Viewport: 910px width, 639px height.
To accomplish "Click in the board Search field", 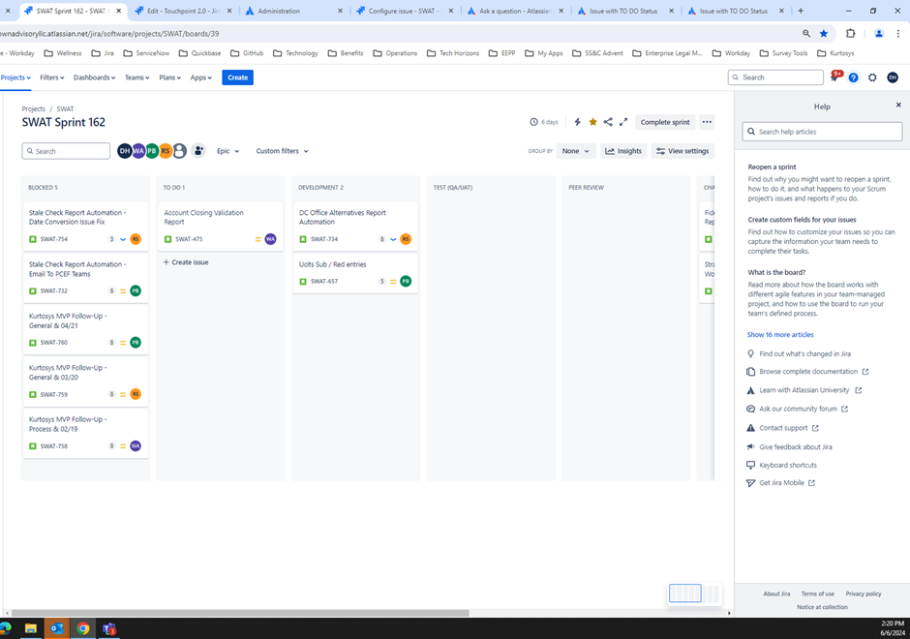I will tap(66, 151).
